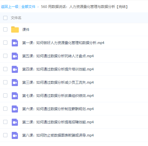The height and width of the screenshot is (146, 148).
Task: Click the video icon for 第一课
Action: click(15, 43)
